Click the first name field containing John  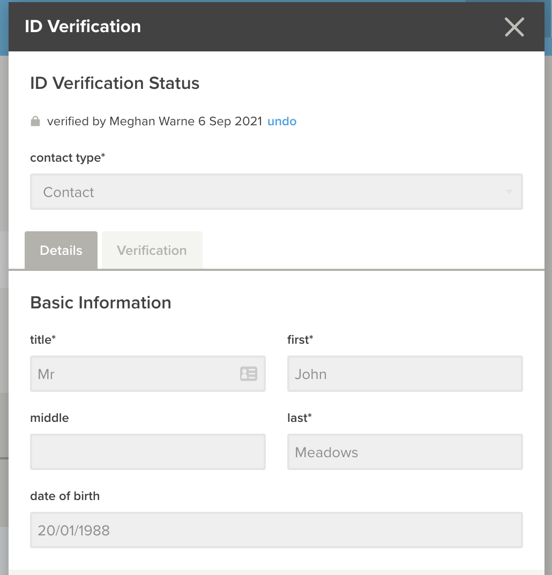405,374
